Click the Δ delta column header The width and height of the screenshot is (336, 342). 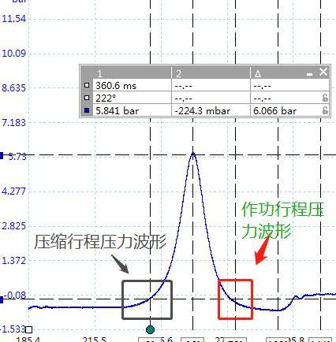click(258, 74)
